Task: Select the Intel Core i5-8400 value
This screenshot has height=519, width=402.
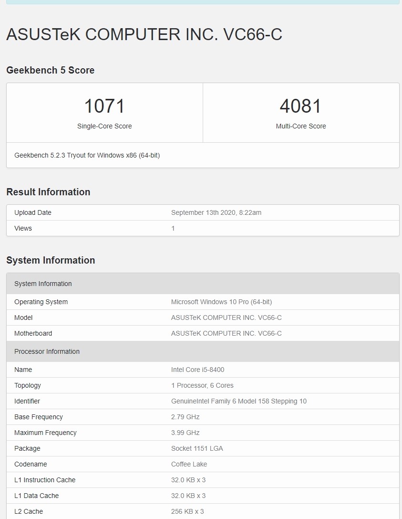Action: coord(198,370)
